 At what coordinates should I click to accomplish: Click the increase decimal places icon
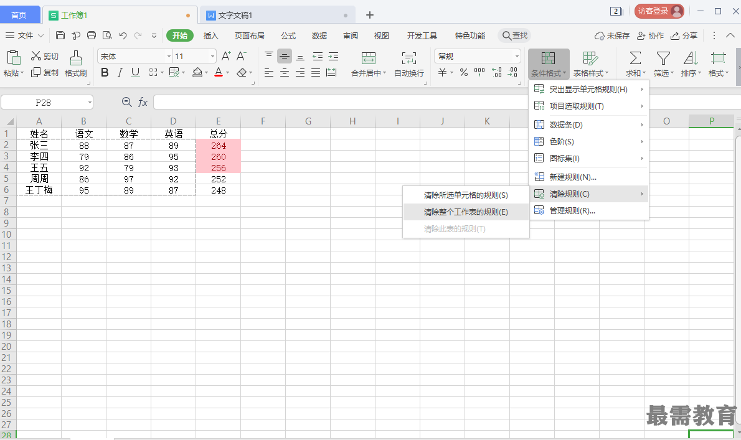497,72
